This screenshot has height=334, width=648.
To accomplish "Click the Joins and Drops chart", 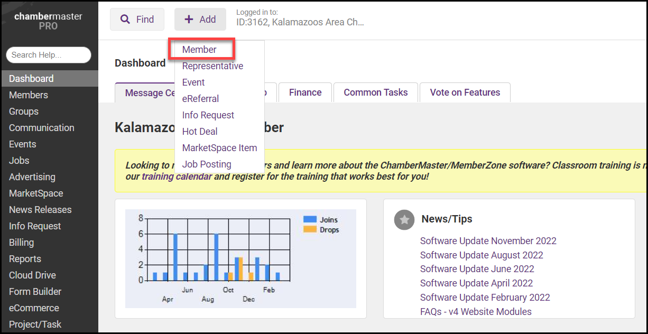I will tap(240, 258).
